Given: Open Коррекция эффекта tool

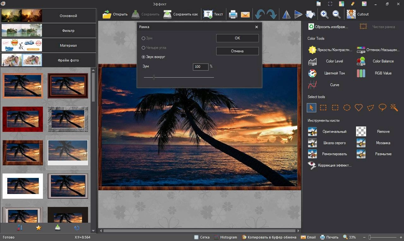Looking at the screenshot, I should pyautogui.click(x=330, y=165).
